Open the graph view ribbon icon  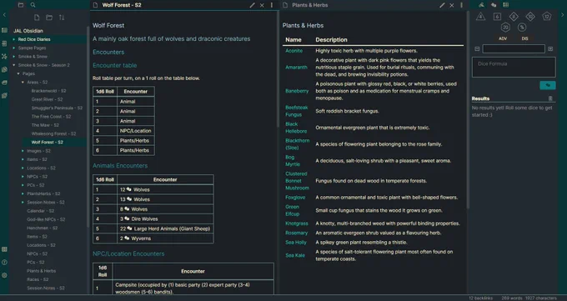[x=4, y=57]
